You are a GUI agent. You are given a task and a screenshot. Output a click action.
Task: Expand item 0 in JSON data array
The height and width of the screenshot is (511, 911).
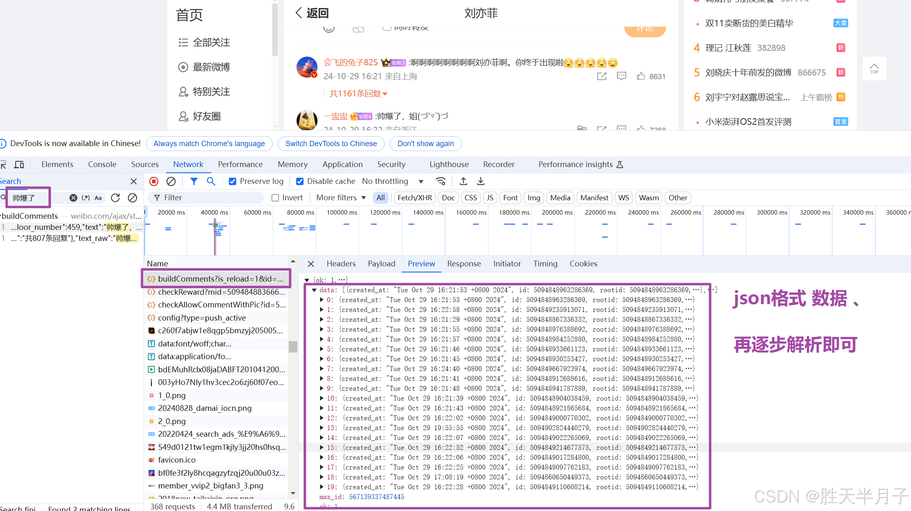point(322,300)
